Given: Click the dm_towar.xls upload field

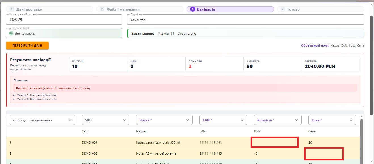Looking at the screenshot, I should click(x=64, y=33).
